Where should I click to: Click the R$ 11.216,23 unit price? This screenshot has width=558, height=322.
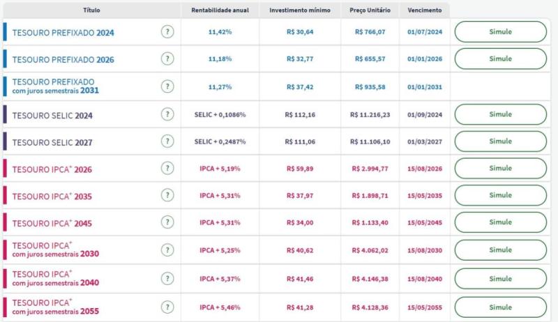tap(370, 115)
